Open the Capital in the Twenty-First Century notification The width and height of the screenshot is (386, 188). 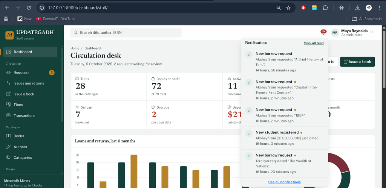[284, 90]
